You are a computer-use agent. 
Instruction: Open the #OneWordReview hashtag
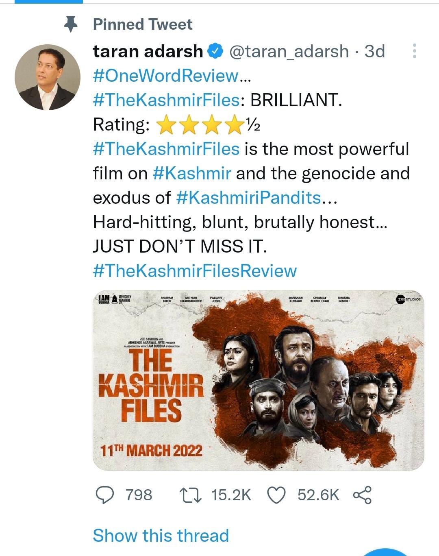165,76
